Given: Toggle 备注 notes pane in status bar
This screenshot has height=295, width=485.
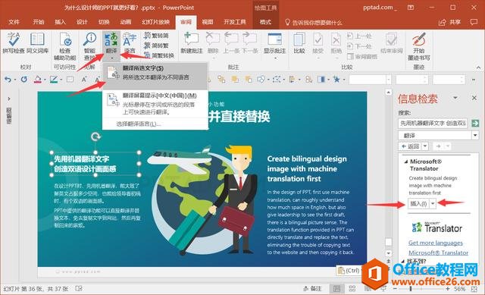Looking at the screenshot, I should tap(312, 288).
